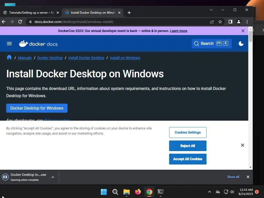Select Install Docker Desktop on Windows tab
264x198 pixels.
[x=93, y=13]
